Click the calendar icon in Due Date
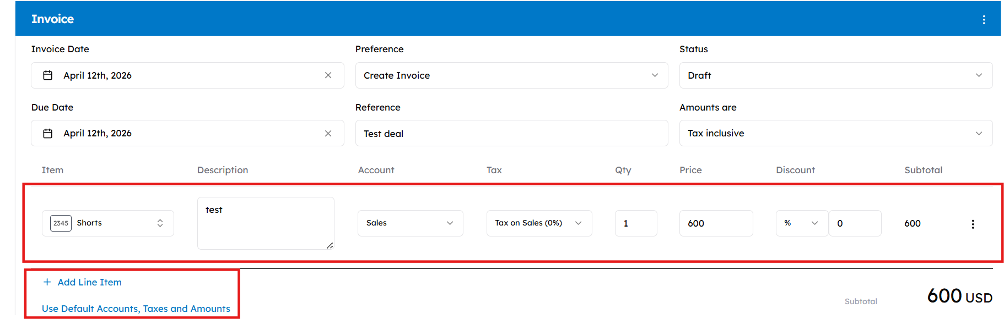The width and height of the screenshot is (1004, 319). coord(48,133)
